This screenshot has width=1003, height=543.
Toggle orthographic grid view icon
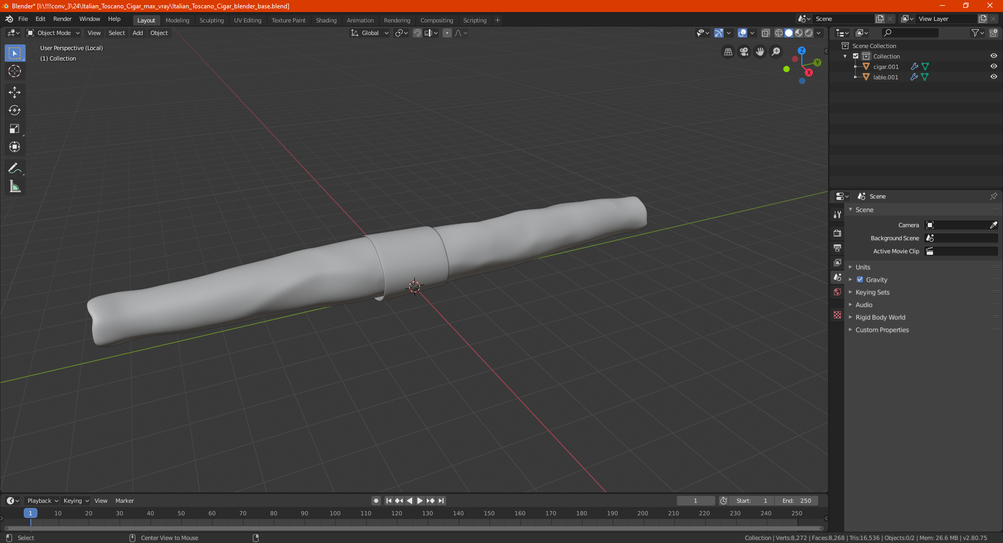point(728,52)
